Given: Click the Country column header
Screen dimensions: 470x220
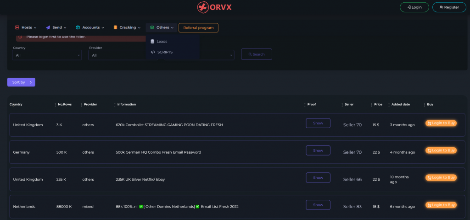Looking at the screenshot, I should pos(16,104).
